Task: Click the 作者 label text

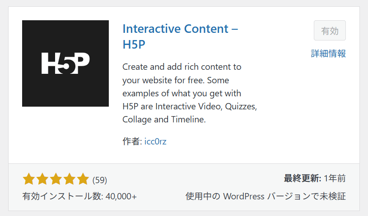Action: pyautogui.click(x=132, y=141)
